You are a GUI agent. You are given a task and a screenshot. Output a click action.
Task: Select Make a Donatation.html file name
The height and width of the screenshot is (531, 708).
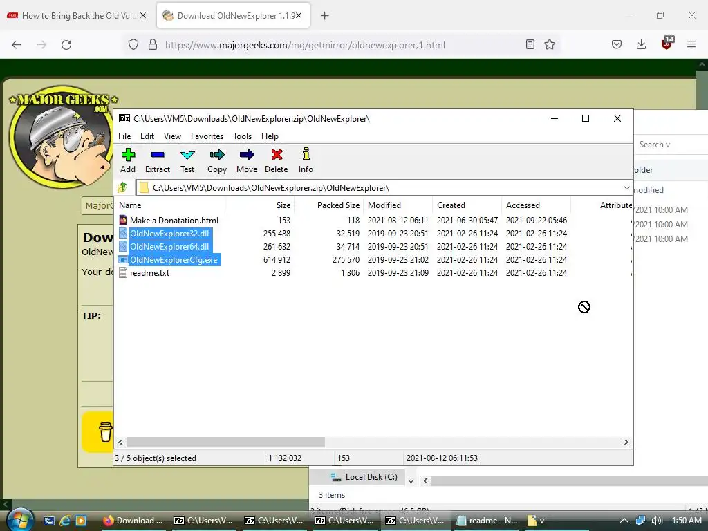point(174,221)
